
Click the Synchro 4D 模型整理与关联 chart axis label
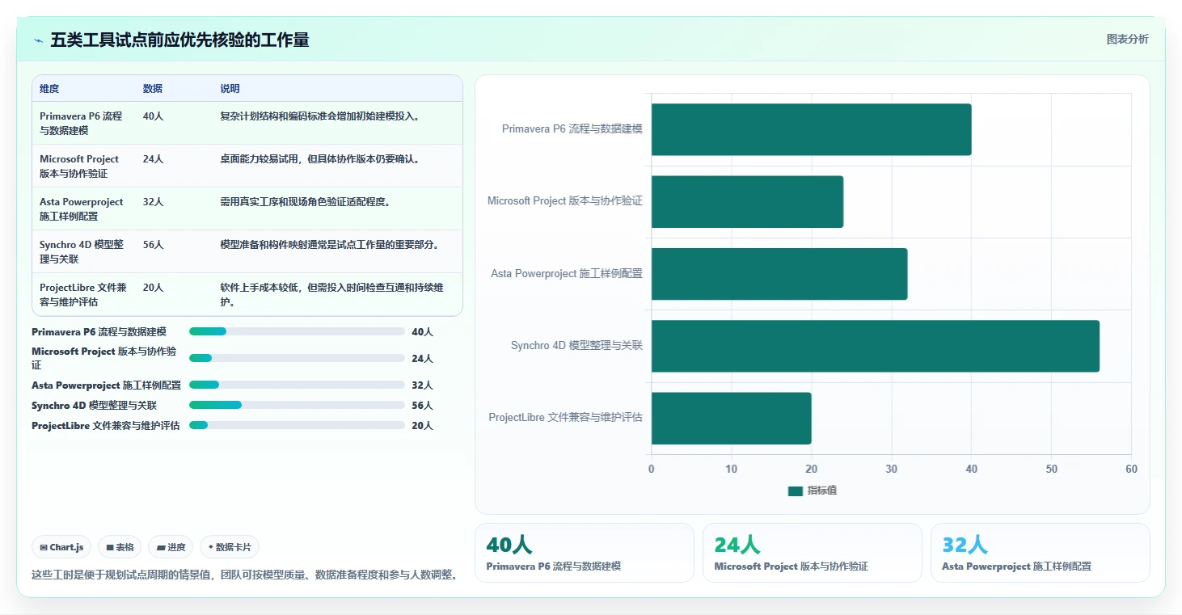(x=576, y=346)
